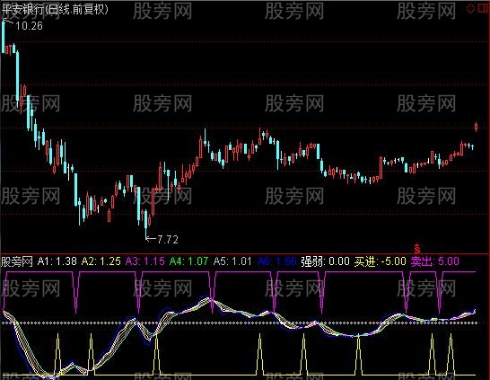Click the 买进: -5.00 indicator value
This screenshot has height=380, width=490.
(380, 261)
